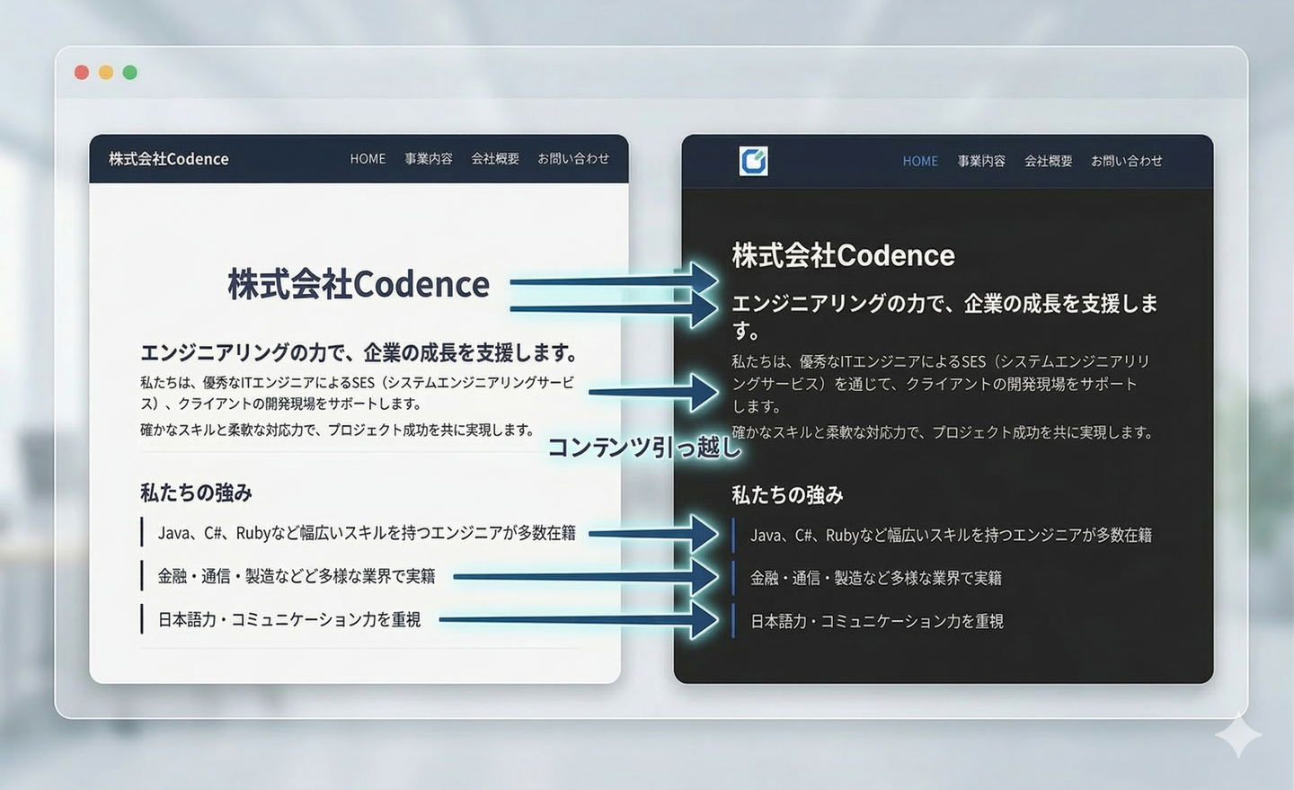
Task: Open 会社概要 in the light site navigation
Action: 495,158
